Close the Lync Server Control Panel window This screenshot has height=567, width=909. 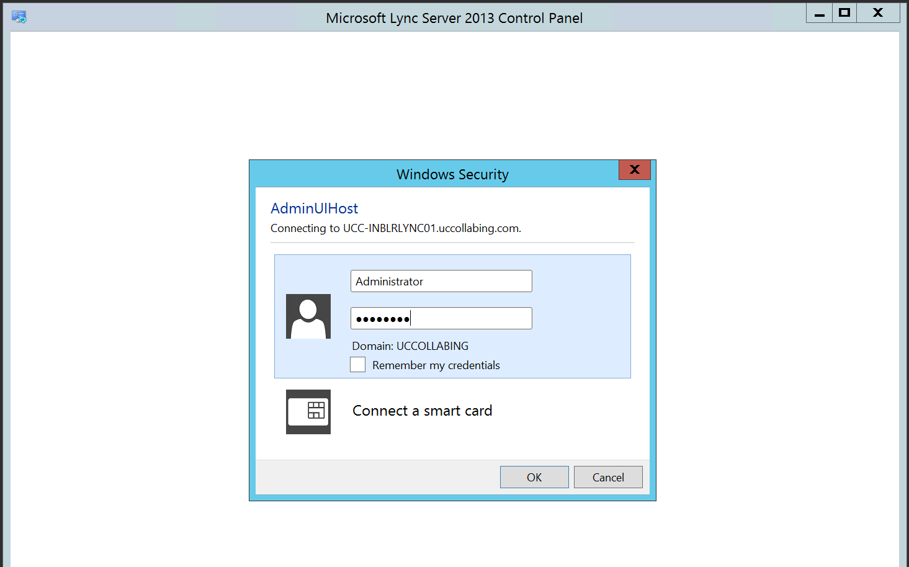pos(878,13)
